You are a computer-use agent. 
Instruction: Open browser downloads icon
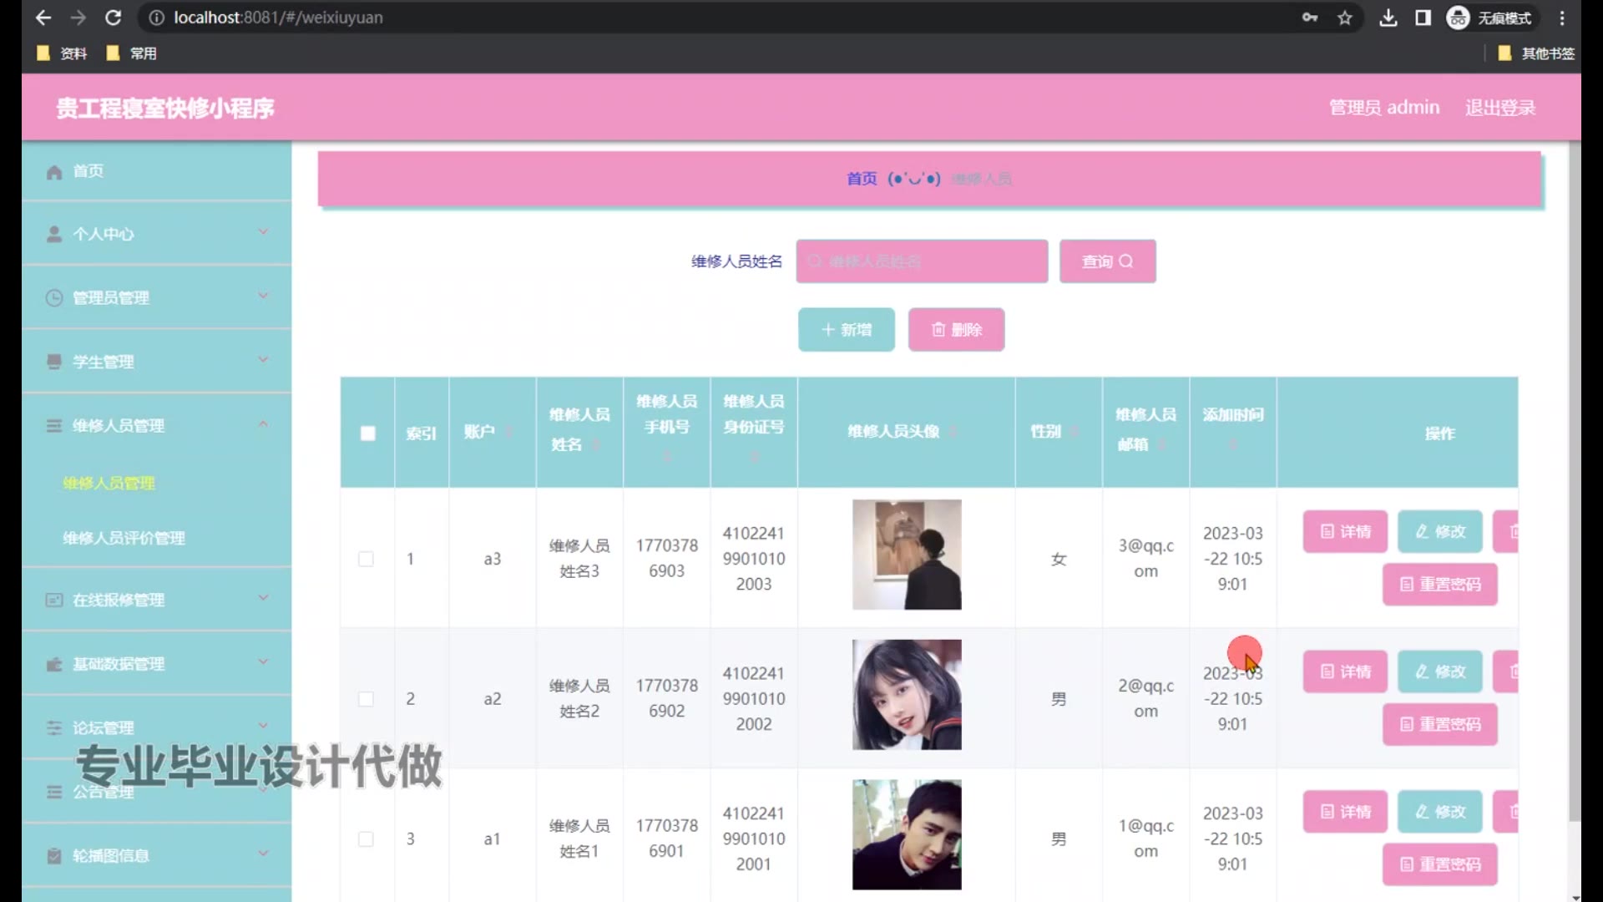pyautogui.click(x=1388, y=18)
